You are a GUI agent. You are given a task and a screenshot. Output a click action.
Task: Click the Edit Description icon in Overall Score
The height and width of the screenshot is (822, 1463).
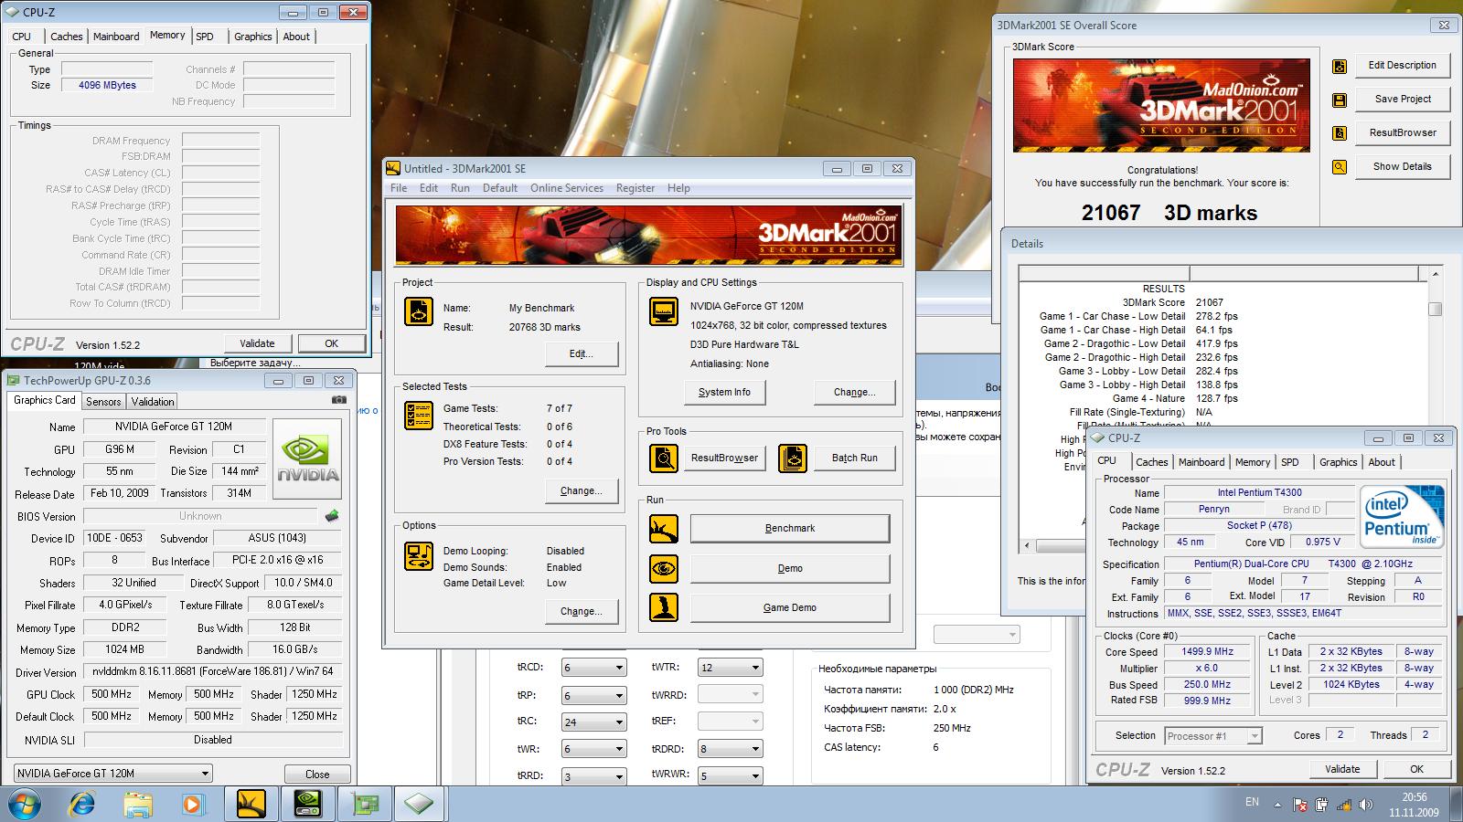tap(1340, 66)
